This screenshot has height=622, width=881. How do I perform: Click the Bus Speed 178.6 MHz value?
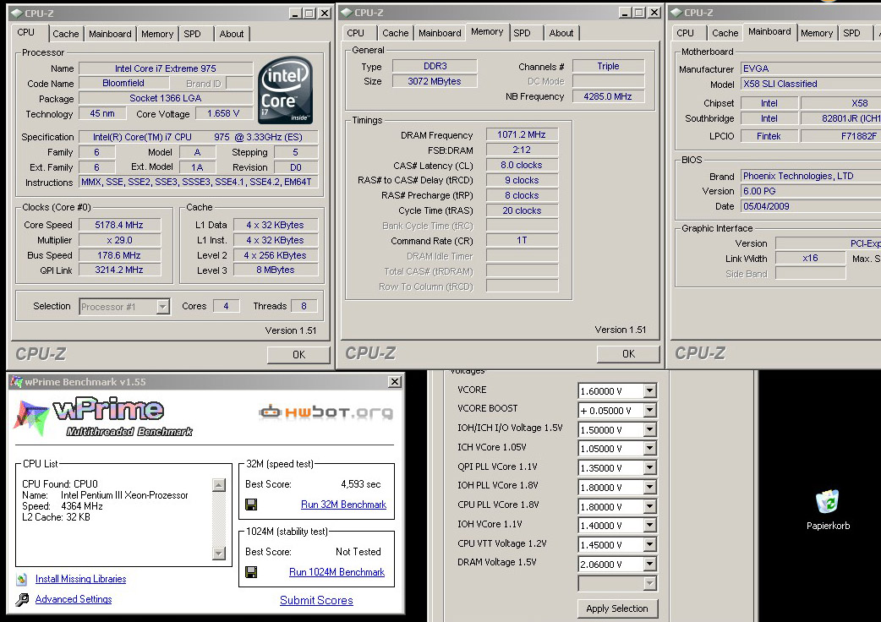[x=119, y=255]
